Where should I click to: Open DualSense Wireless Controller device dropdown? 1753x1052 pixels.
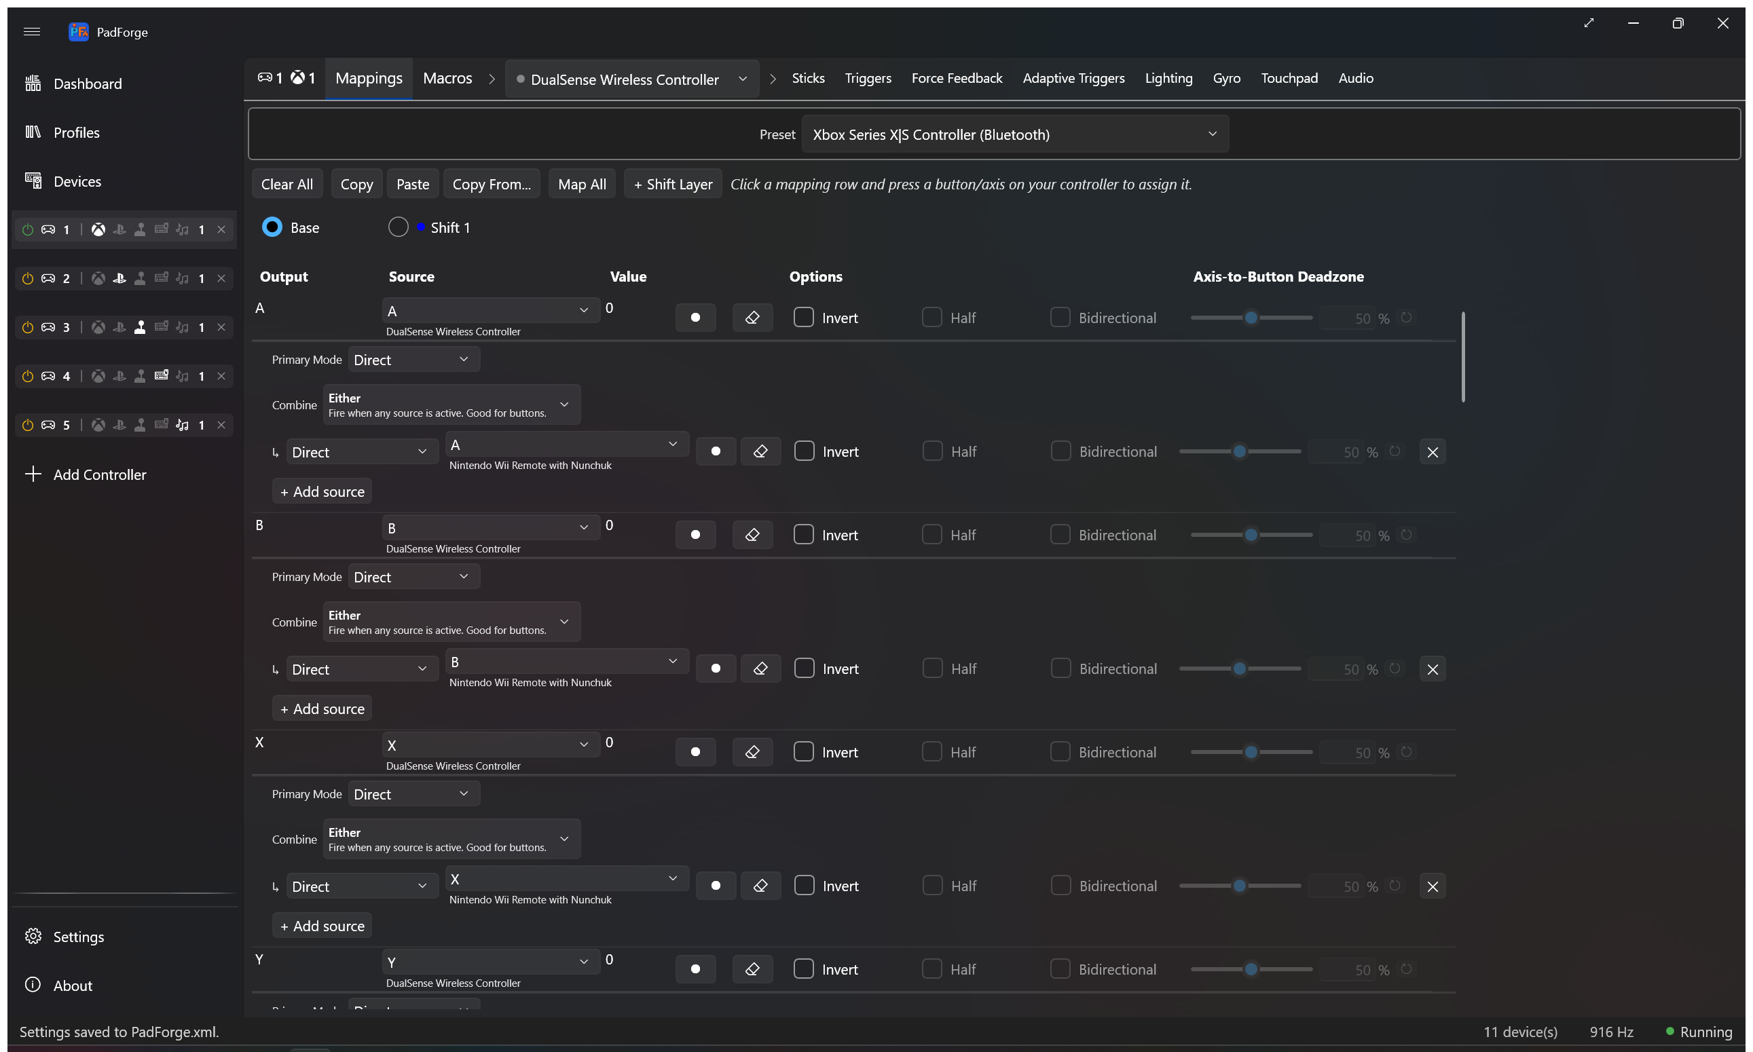632,79
